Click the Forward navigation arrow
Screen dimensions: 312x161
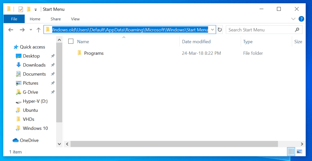[22, 30]
